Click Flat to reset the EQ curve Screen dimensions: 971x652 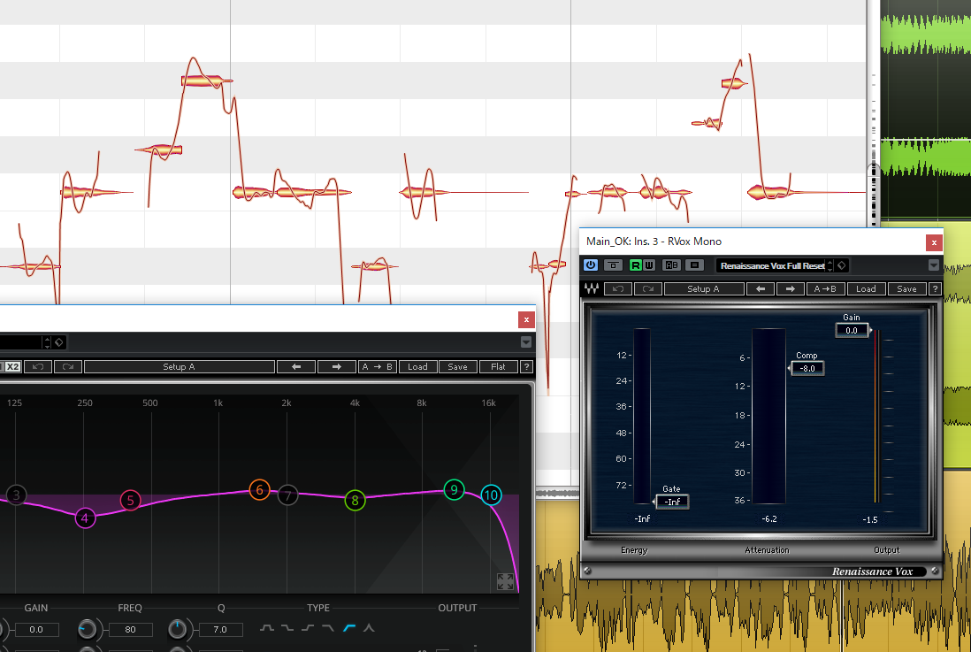click(498, 367)
